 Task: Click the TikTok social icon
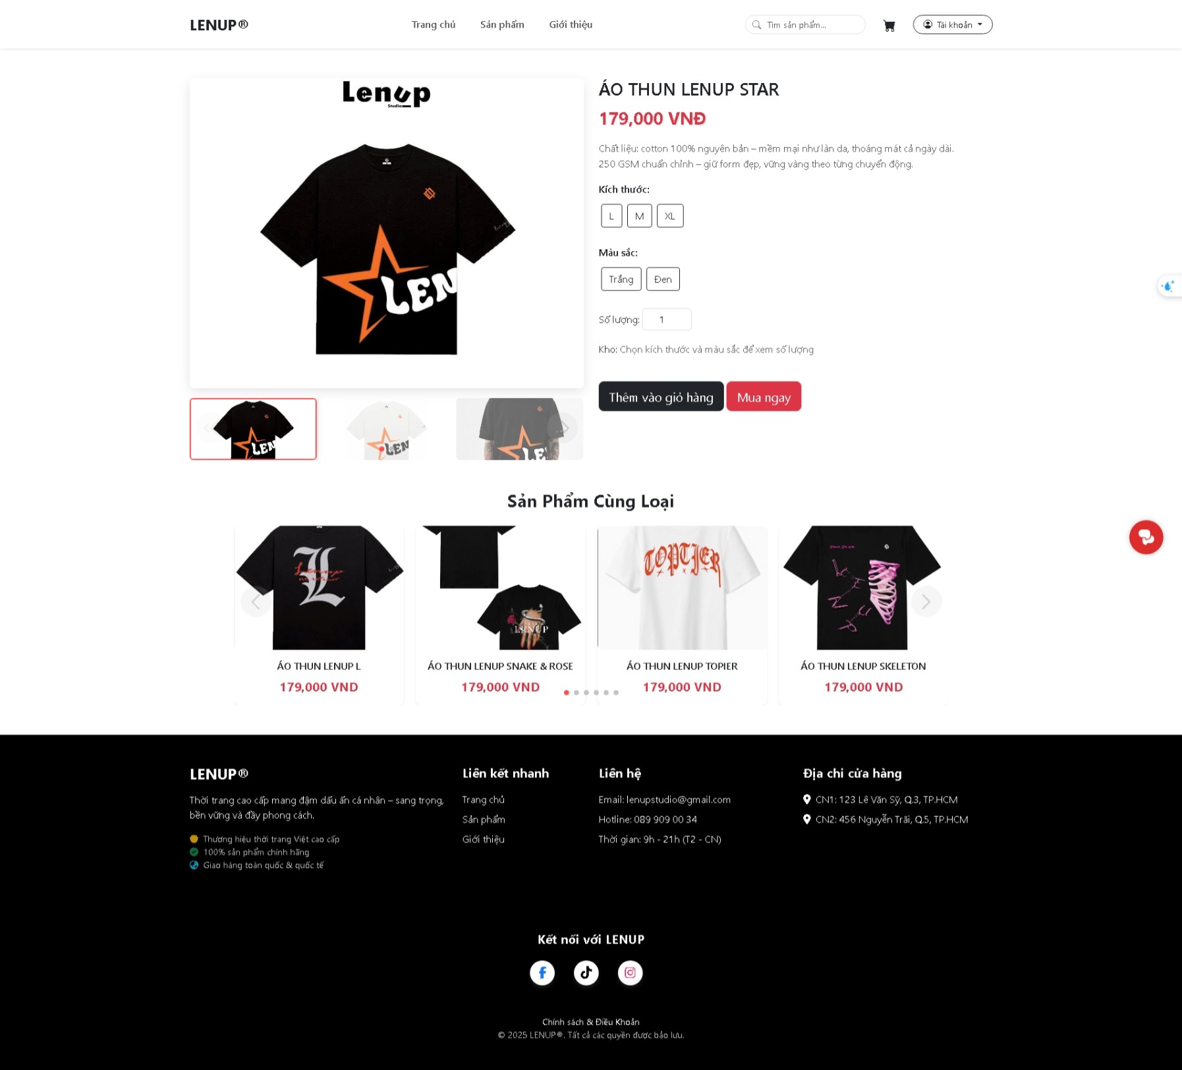pyautogui.click(x=586, y=972)
